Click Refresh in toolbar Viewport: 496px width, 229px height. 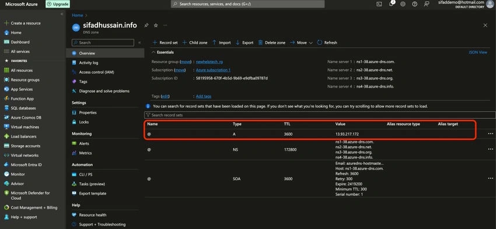click(327, 43)
